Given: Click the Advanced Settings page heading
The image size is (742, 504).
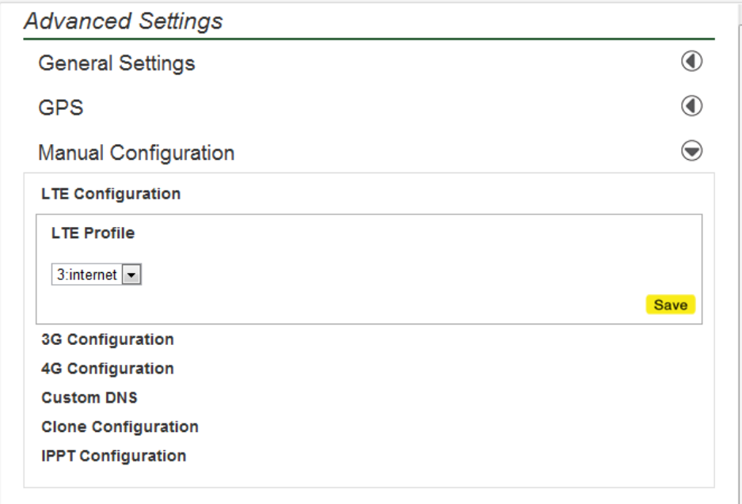Looking at the screenshot, I should pos(124,21).
